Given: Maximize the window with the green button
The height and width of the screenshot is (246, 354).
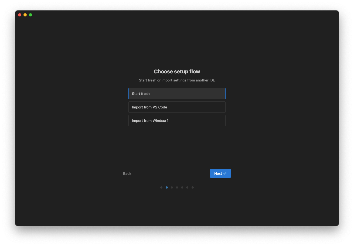Looking at the screenshot, I should pos(30,15).
